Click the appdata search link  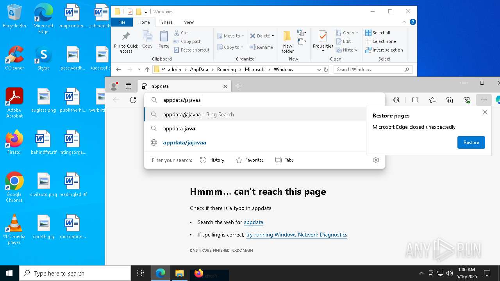pyautogui.click(x=254, y=222)
